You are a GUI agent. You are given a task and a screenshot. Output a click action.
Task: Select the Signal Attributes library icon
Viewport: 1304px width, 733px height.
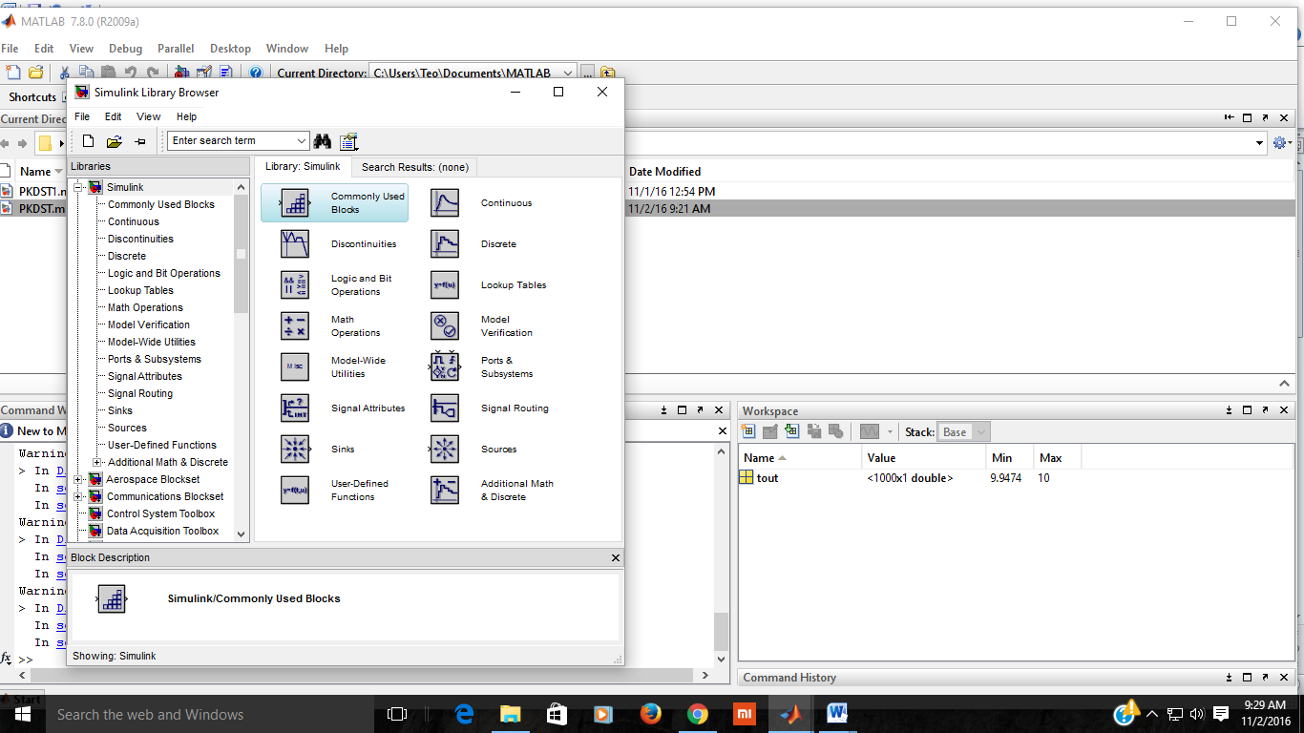pos(295,408)
